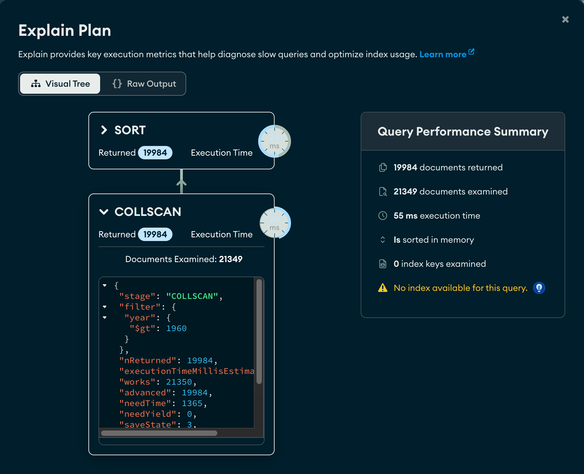Image resolution: width=584 pixels, height=474 pixels.
Task: Click the yellow warning triangle icon
Action: pos(382,288)
